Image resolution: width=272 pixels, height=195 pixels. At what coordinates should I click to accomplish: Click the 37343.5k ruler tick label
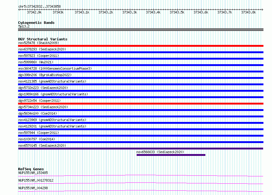click(177, 12)
